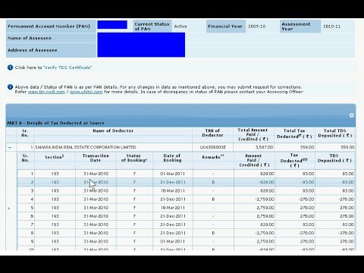
Task: Click 'TDS Deposited' sub-table column header
Action: click(x=334, y=158)
